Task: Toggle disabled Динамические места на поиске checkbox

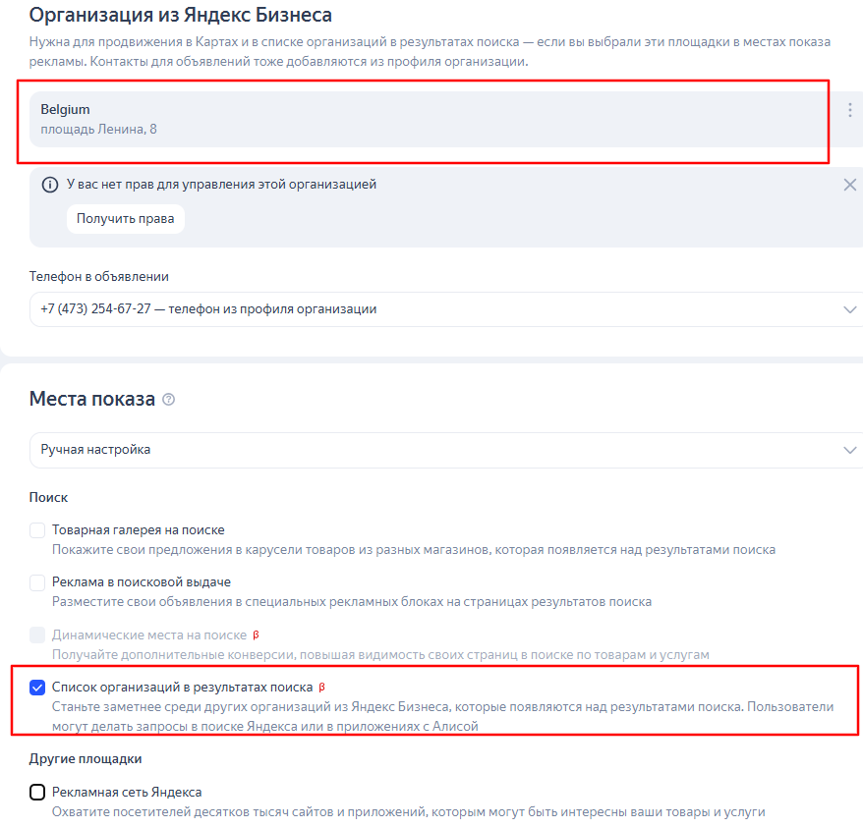Action: [x=37, y=635]
